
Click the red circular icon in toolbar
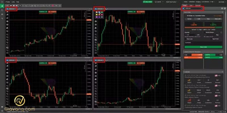(53, 6)
